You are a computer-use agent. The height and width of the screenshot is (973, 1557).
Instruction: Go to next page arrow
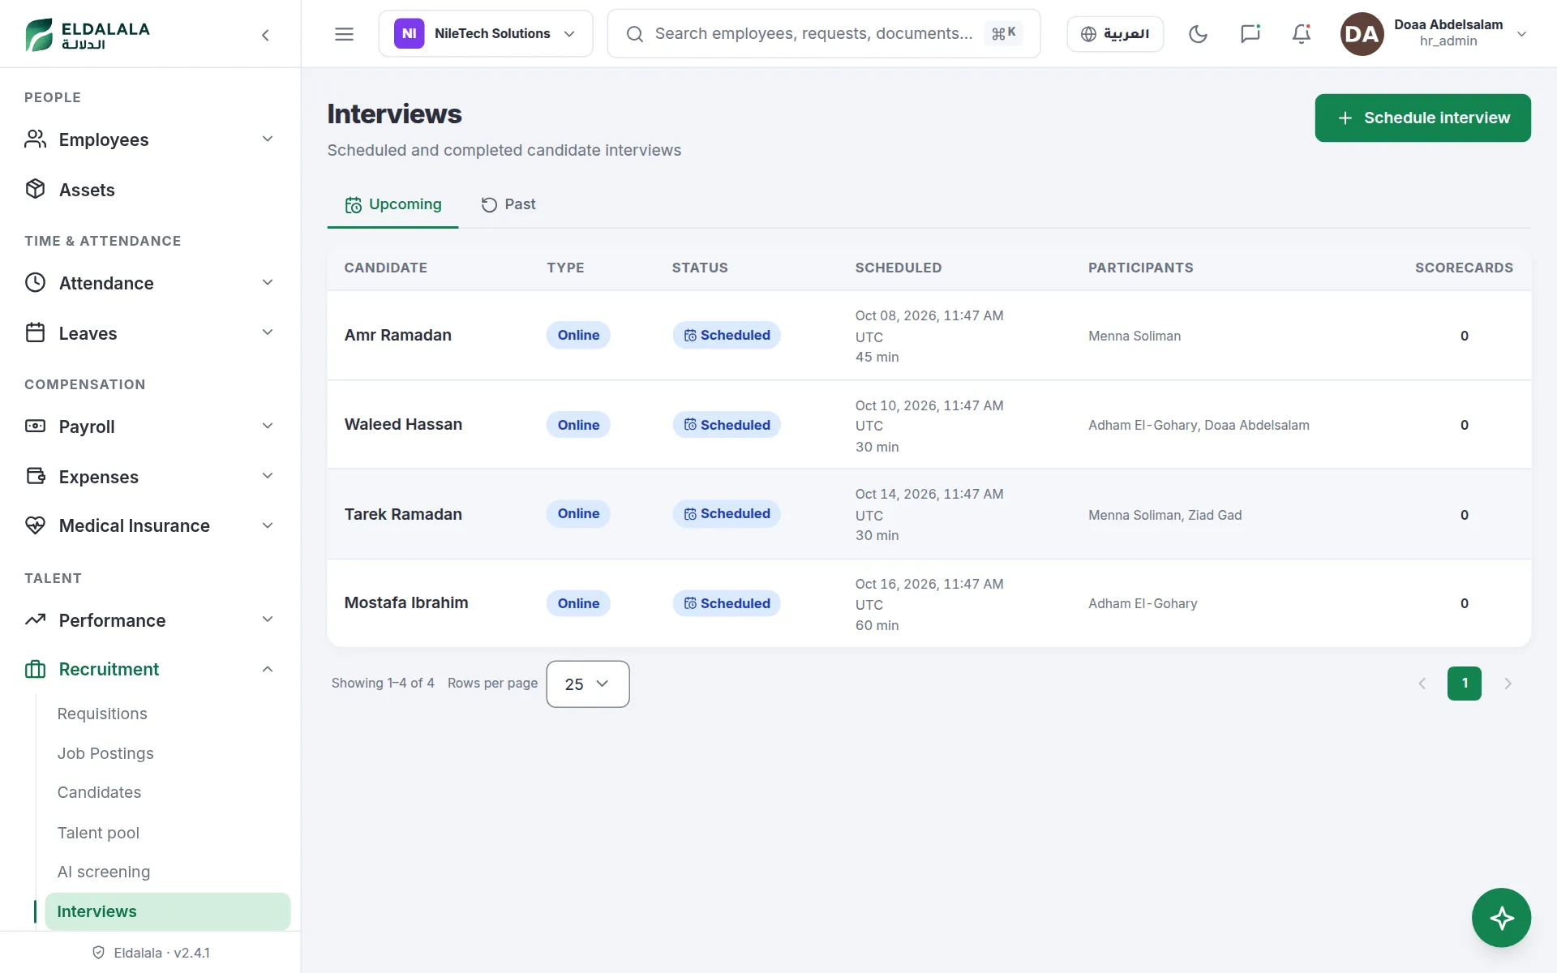pos(1508,684)
